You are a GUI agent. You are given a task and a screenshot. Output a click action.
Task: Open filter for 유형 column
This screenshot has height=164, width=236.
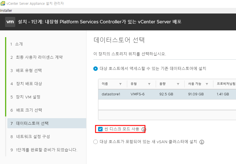point(149,84)
